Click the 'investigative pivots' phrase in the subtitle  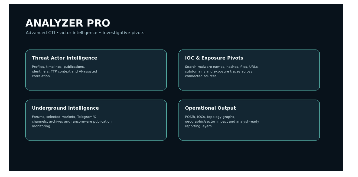[x=123, y=33]
